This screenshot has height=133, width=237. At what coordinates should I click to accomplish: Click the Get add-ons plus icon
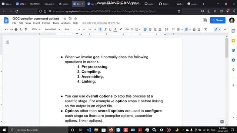(233, 85)
